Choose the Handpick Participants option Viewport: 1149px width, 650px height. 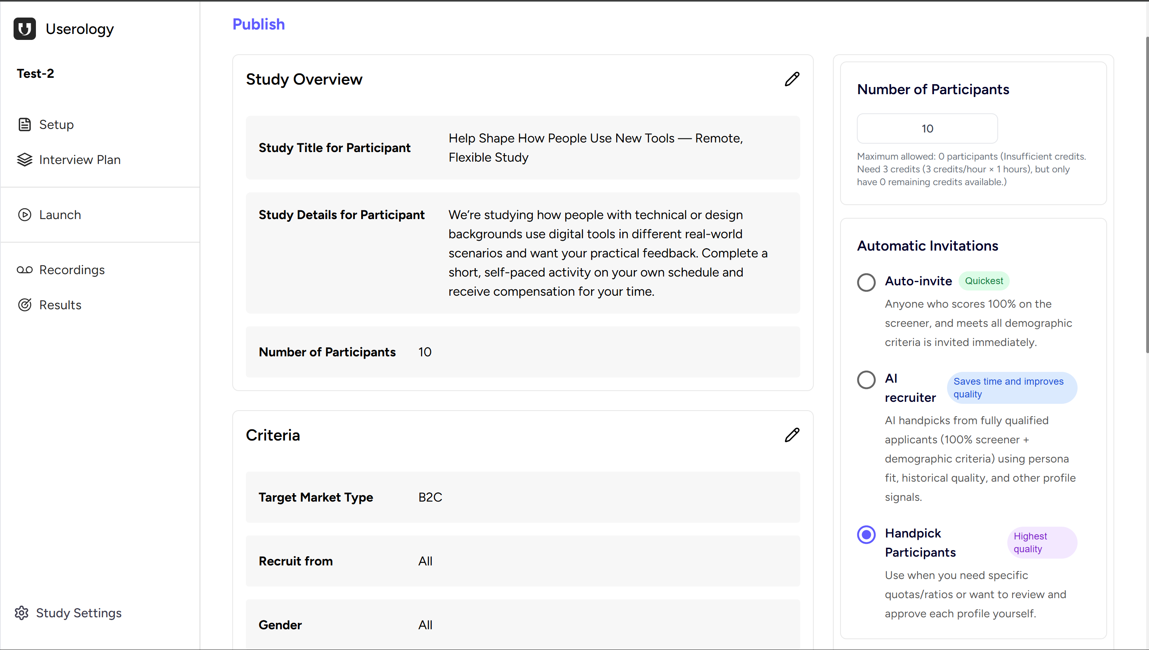click(x=866, y=534)
